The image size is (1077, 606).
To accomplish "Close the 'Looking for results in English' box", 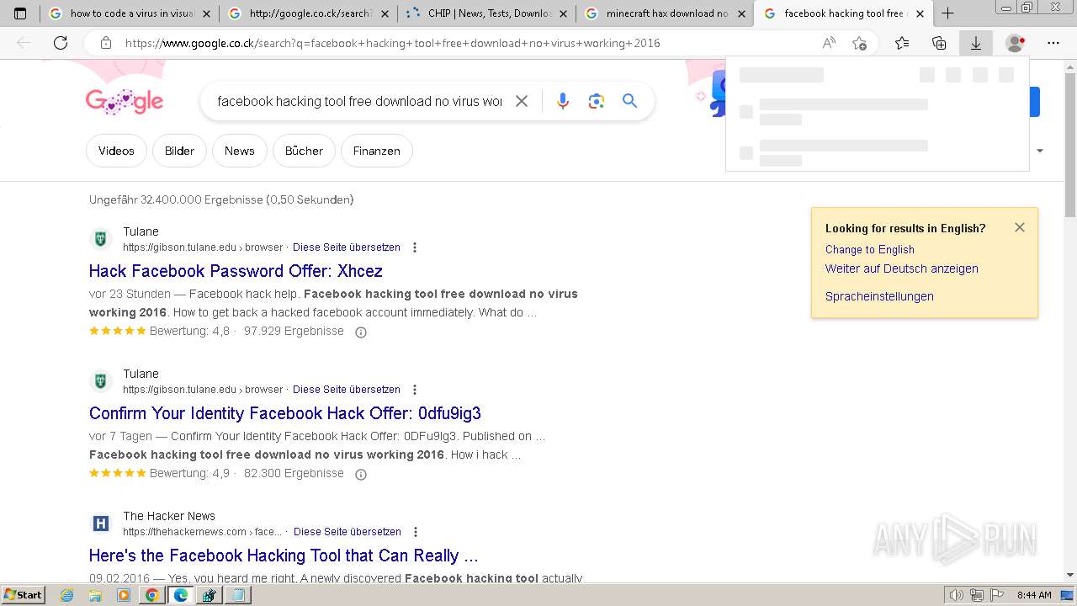I will tap(1020, 227).
